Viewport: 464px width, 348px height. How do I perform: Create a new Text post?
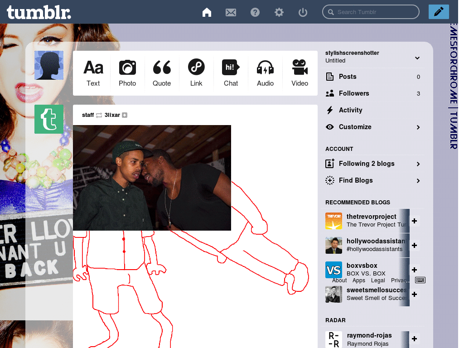click(x=93, y=73)
